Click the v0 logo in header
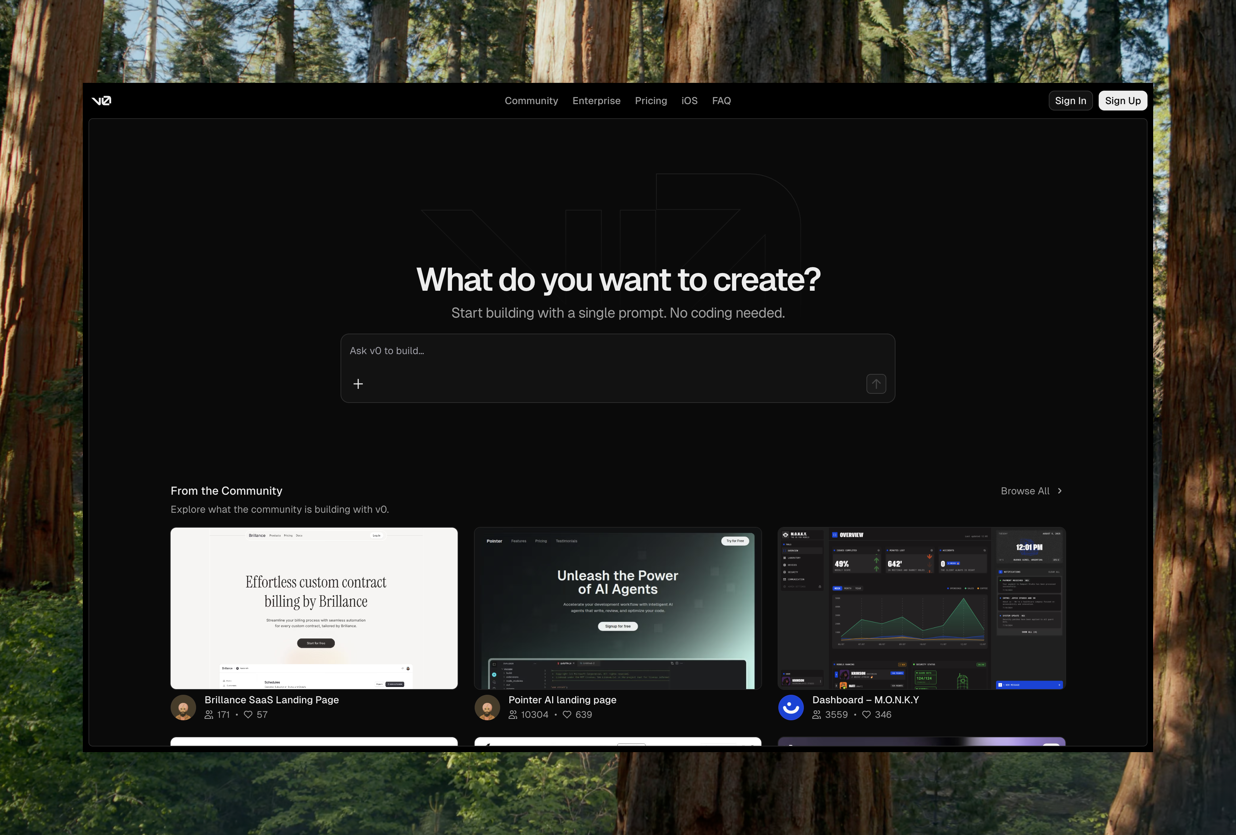 click(101, 101)
